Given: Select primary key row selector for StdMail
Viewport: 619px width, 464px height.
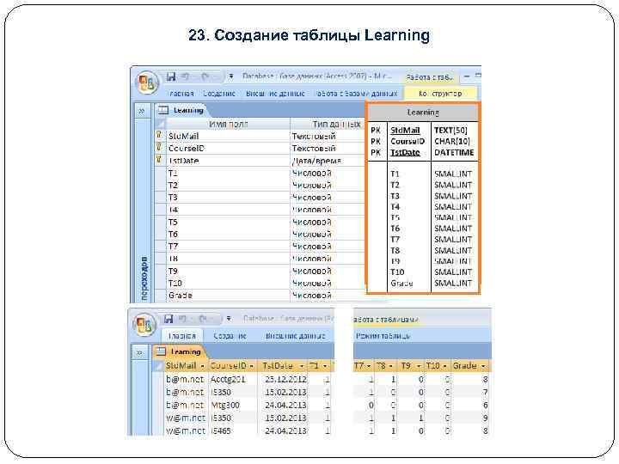Looking at the screenshot, I should 160,136.
